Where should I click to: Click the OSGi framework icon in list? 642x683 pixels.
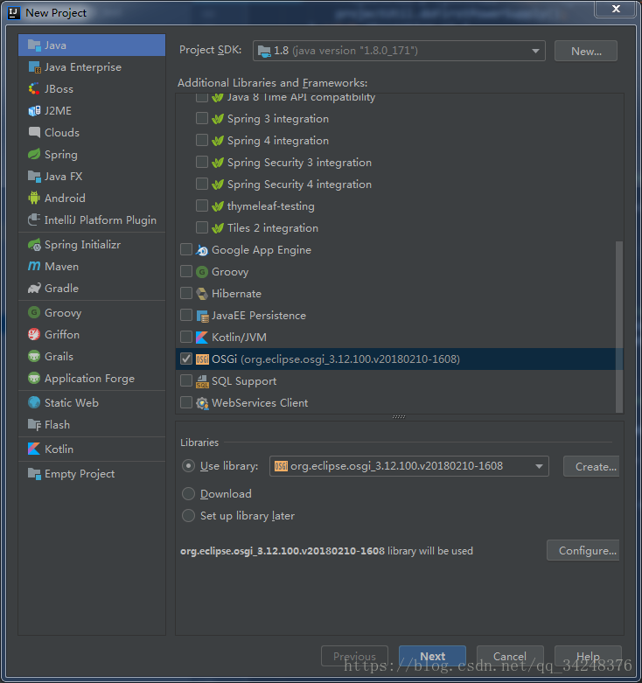(x=202, y=359)
